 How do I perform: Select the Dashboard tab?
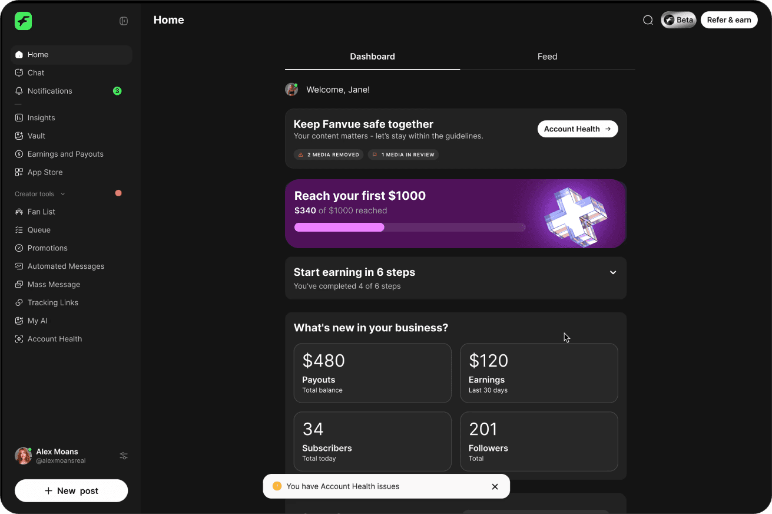[x=372, y=57]
